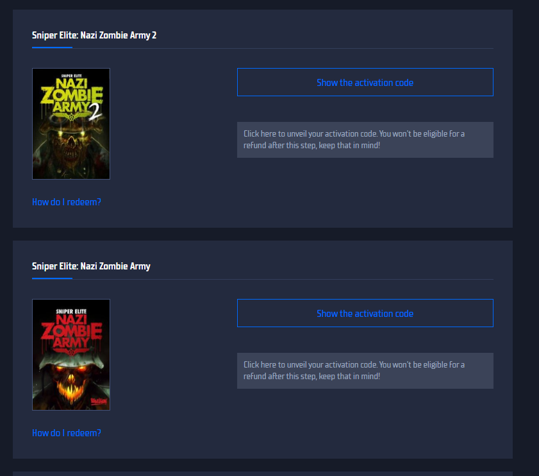Select the 'Sniper Elite: Nazi Zombie Army 2' title
Viewport: 539px width, 476px height.
(94, 35)
